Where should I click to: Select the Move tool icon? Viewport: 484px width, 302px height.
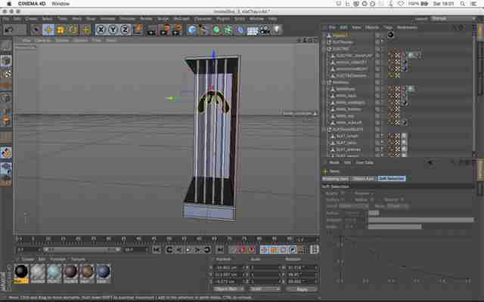coord(48,30)
